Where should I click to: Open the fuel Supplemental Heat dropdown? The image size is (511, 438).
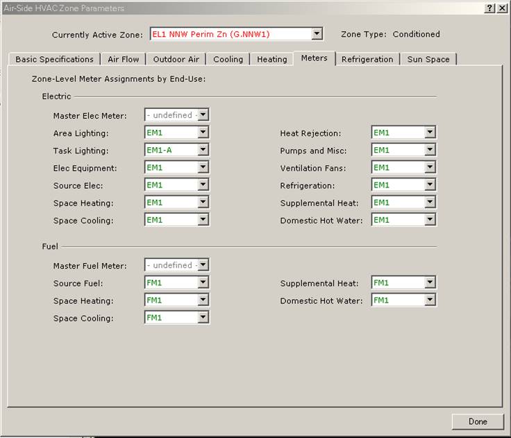coord(430,283)
